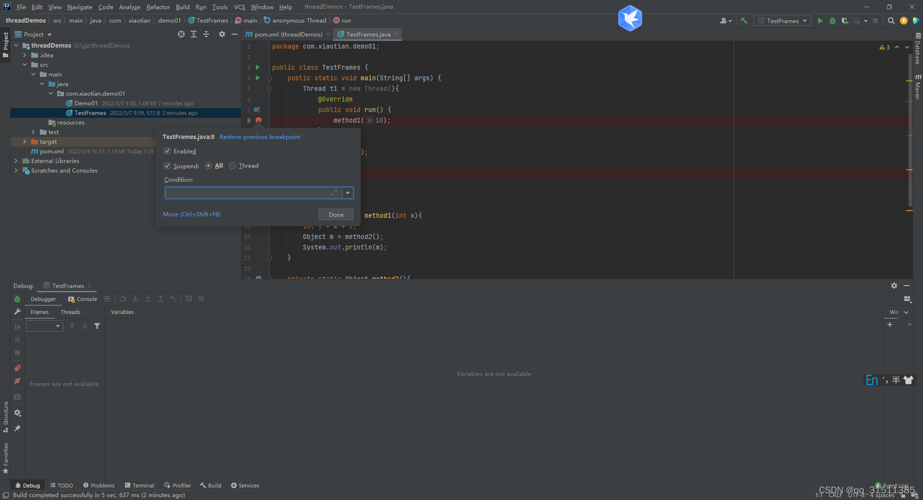Click Restore previous breakpoint link
This screenshot has width=923, height=500.
click(x=260, y=137)
